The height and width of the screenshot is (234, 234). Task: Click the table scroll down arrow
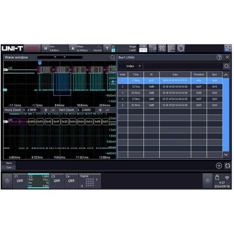pyautogui.click(x=226, y=154)
